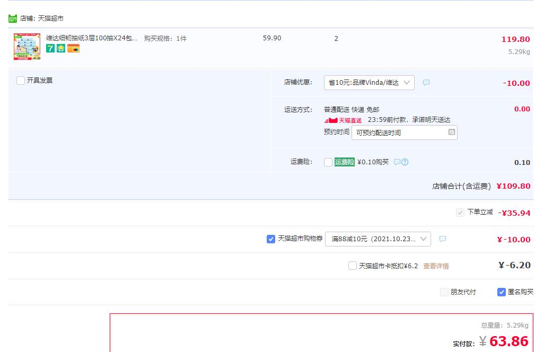This screenshot has height=352, width=535.
Task: Uncheck the 天猫超市购物券 coupon checkbox
Action: click(270, 239)
